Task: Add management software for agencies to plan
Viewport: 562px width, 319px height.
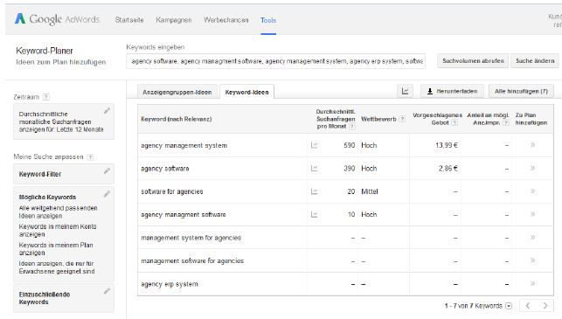Action: tap(532, 260)
